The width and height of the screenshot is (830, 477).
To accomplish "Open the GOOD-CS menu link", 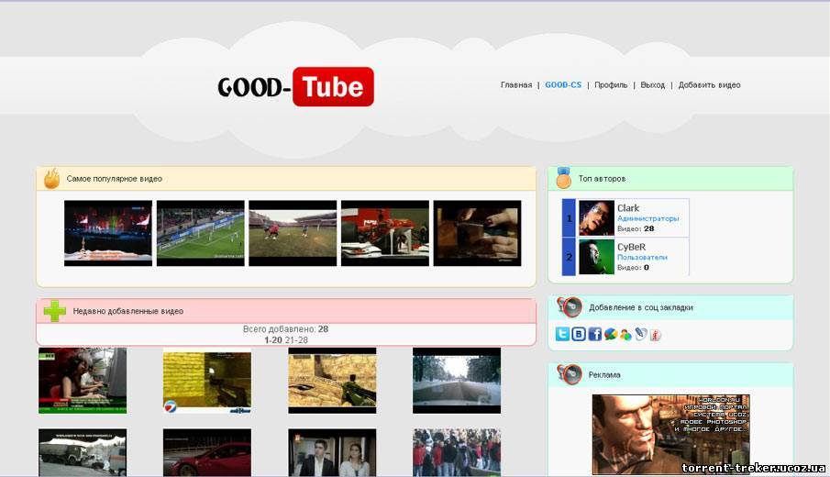I will pos(563,84).
